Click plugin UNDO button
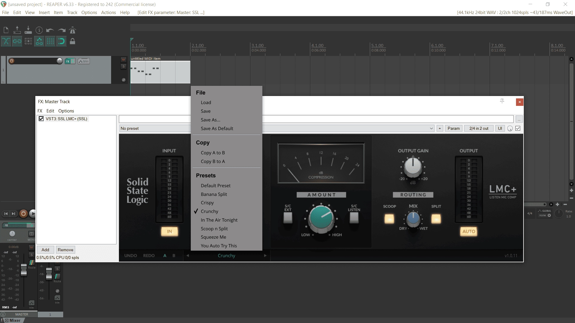 (x=131, y=255)
